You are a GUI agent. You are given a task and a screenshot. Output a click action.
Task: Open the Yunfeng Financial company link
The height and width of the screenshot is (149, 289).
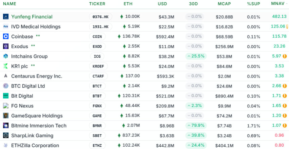tap(32, 16)
